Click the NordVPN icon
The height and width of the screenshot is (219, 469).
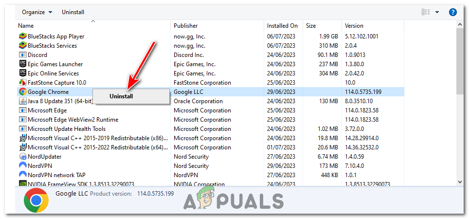(22, 166)
